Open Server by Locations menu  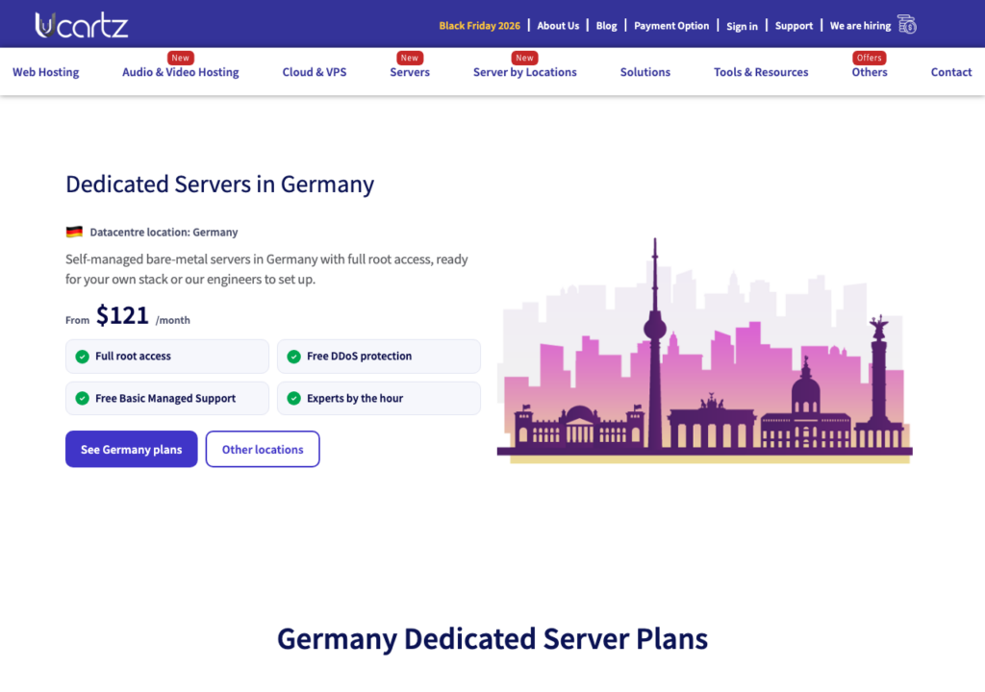(524, 72)
